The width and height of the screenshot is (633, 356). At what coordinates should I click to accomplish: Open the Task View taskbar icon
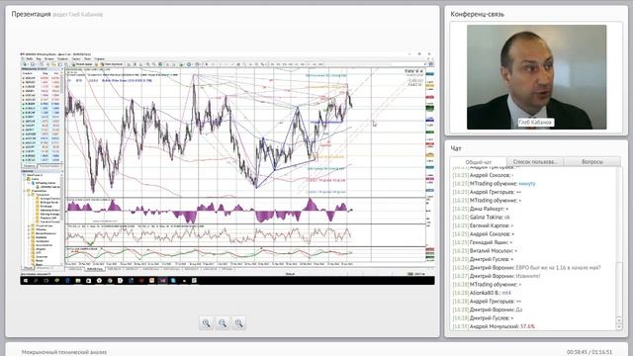click(46, 280)
